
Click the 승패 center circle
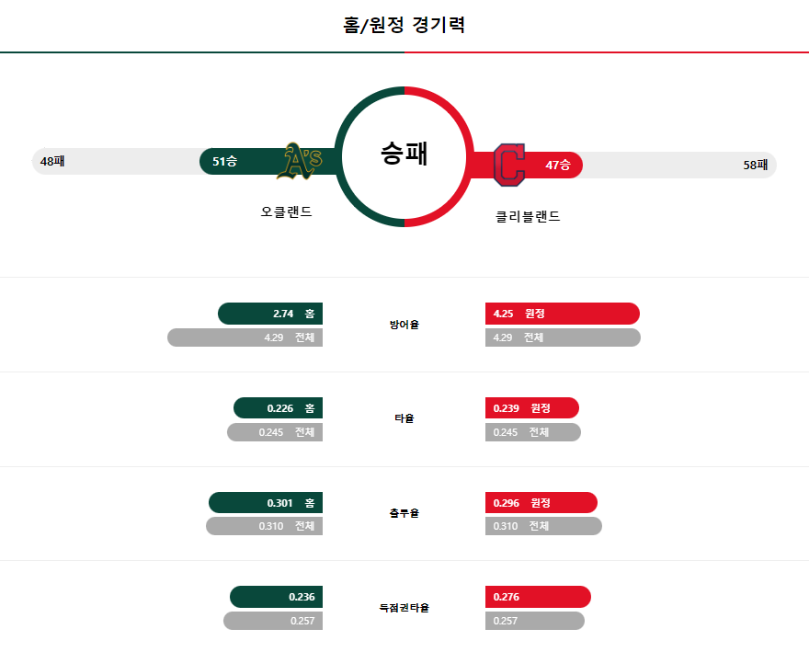404,156
